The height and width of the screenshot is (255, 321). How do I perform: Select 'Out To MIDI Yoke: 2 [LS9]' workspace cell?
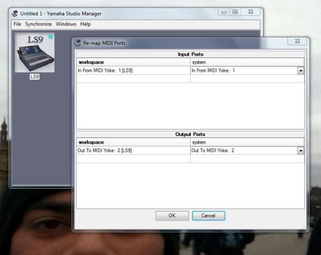(133, 151)
